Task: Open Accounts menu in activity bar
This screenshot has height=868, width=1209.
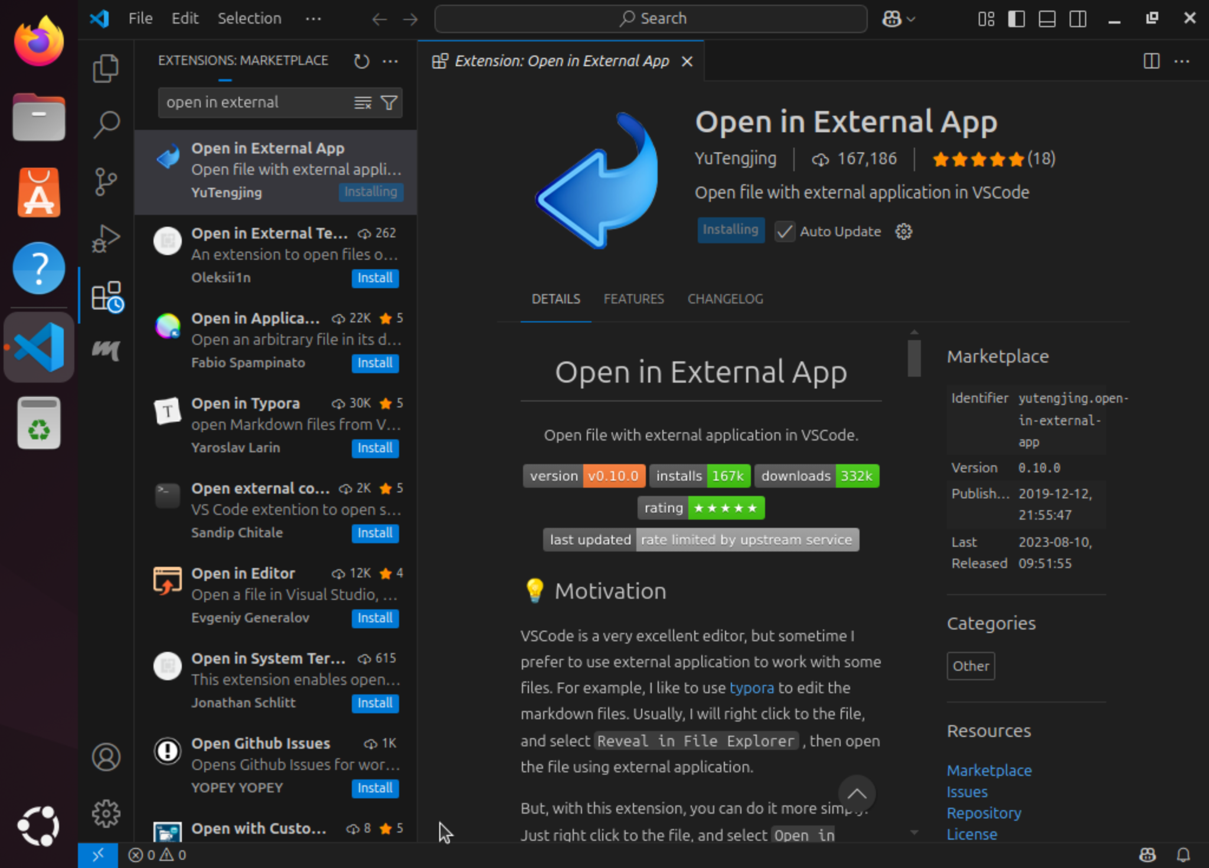Action: point(106,757)
